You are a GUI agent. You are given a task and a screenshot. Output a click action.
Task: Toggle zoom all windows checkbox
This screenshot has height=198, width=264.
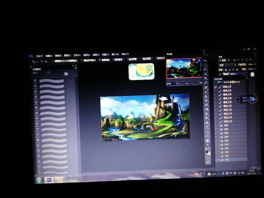[82, 60]
